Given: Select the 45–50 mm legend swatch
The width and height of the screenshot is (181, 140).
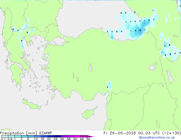Looking at the screenshot, I should coord(84,136).
